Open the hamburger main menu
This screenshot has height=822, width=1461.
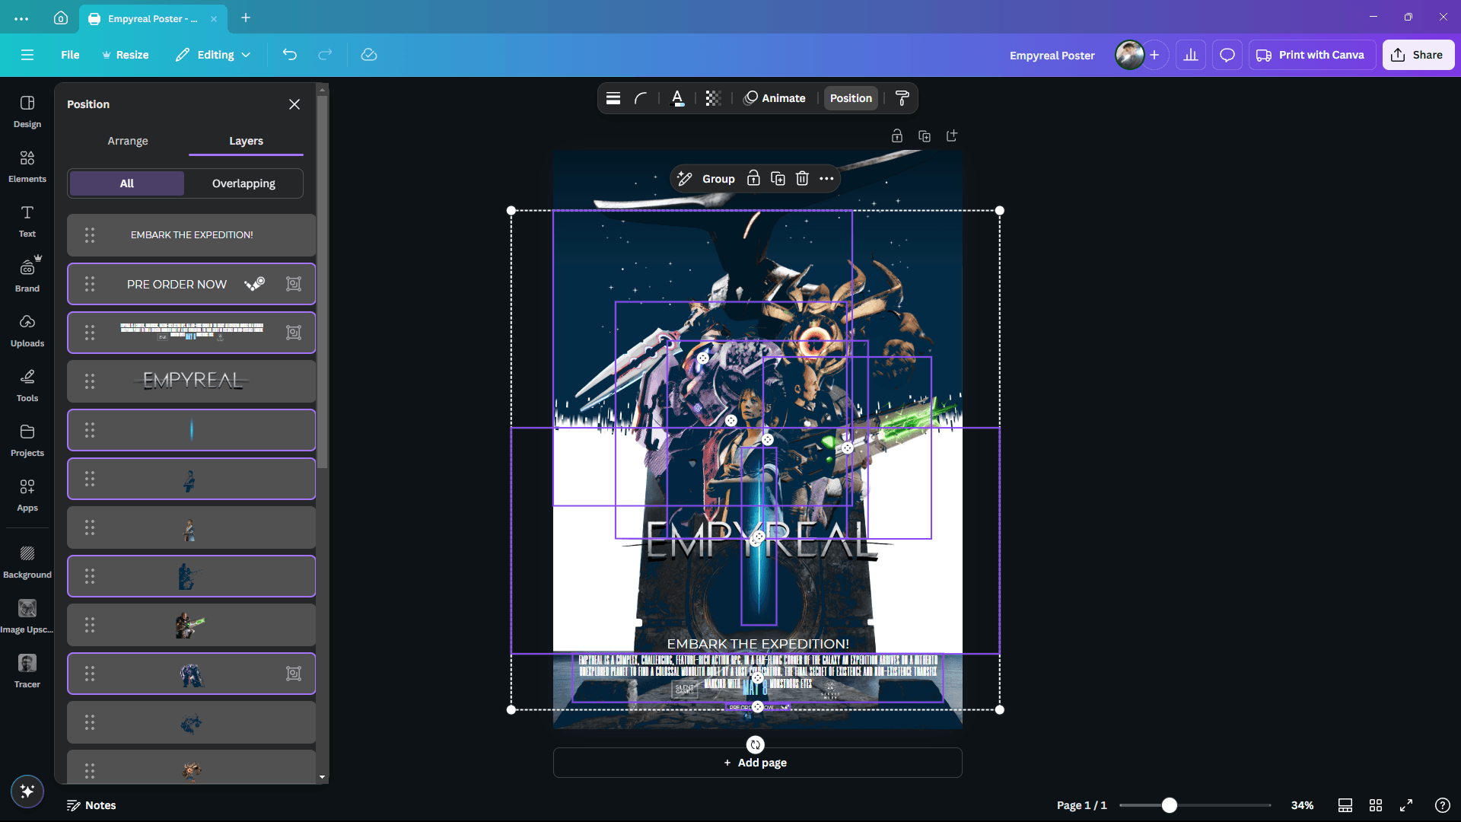[x=27, y=55]
